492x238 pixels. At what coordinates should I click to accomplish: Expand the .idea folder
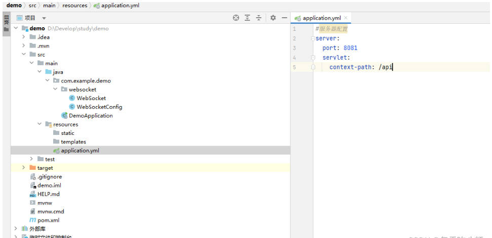pos(23,37)
